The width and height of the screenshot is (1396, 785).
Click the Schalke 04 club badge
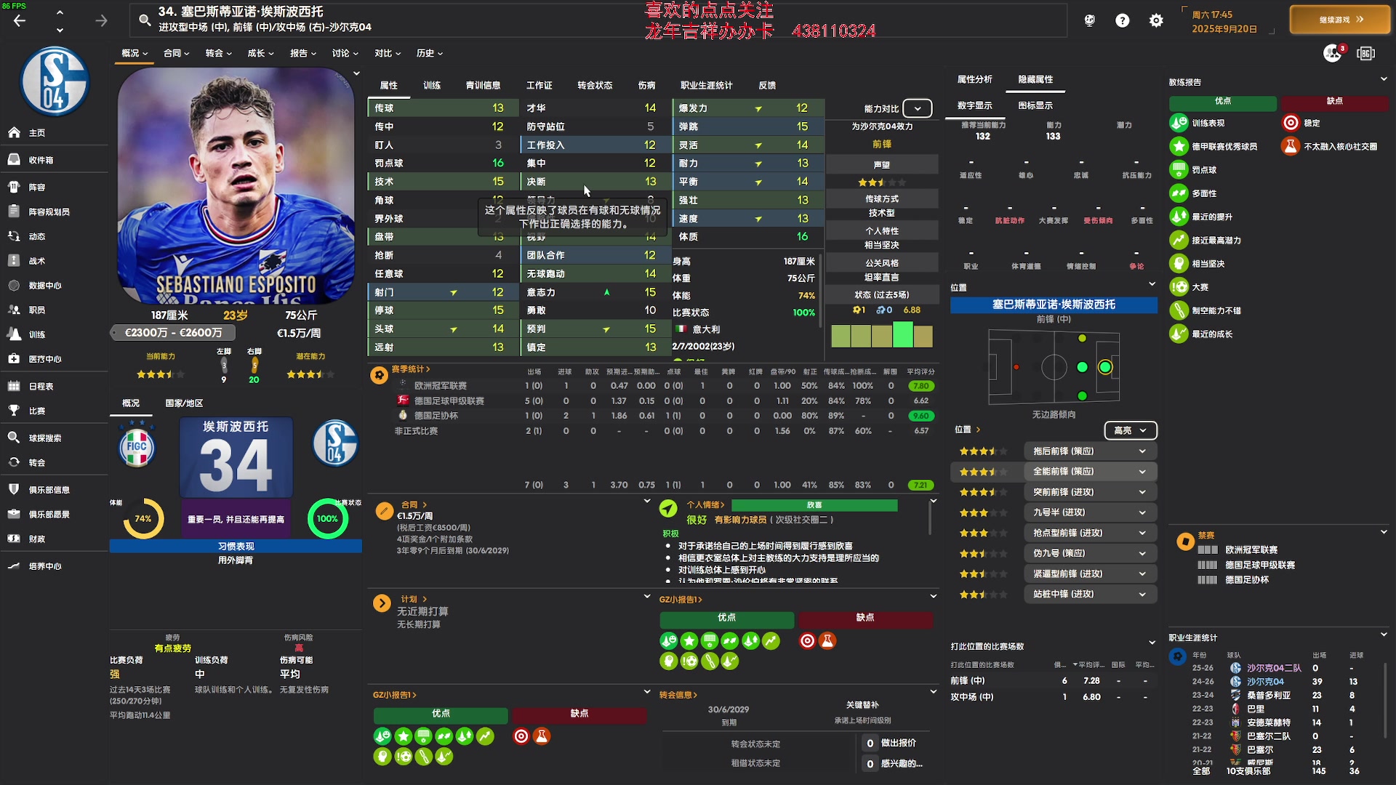click(55, 81)
